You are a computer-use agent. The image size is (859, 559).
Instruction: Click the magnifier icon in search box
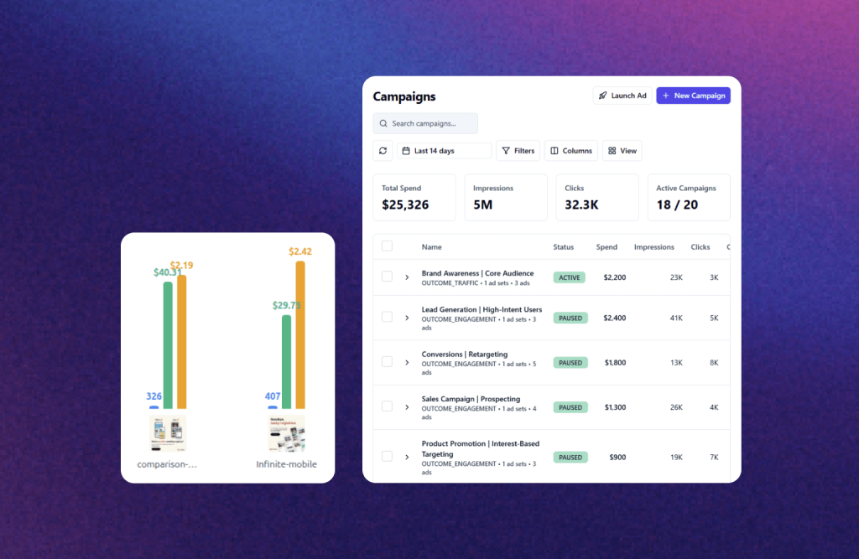383,124
